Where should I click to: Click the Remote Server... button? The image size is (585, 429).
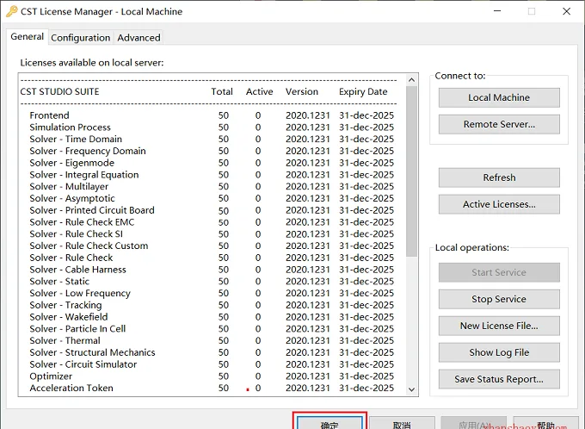[x=499, y=124]
